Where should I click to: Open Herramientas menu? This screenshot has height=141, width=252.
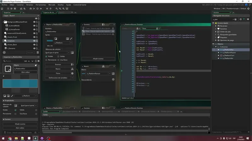coord(41,5)
